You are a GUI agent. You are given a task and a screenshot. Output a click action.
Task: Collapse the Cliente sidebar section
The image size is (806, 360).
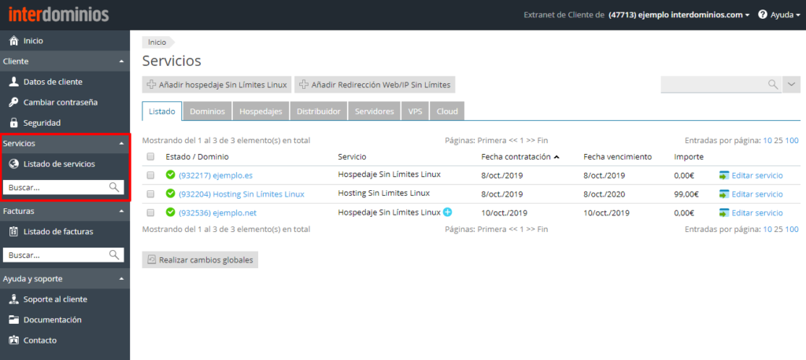[121, 61]
